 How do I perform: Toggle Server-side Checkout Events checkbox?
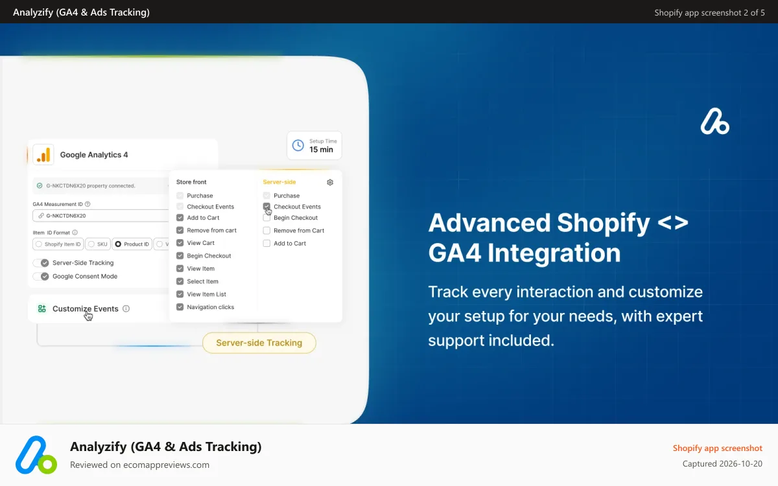[x=266, y=207]
